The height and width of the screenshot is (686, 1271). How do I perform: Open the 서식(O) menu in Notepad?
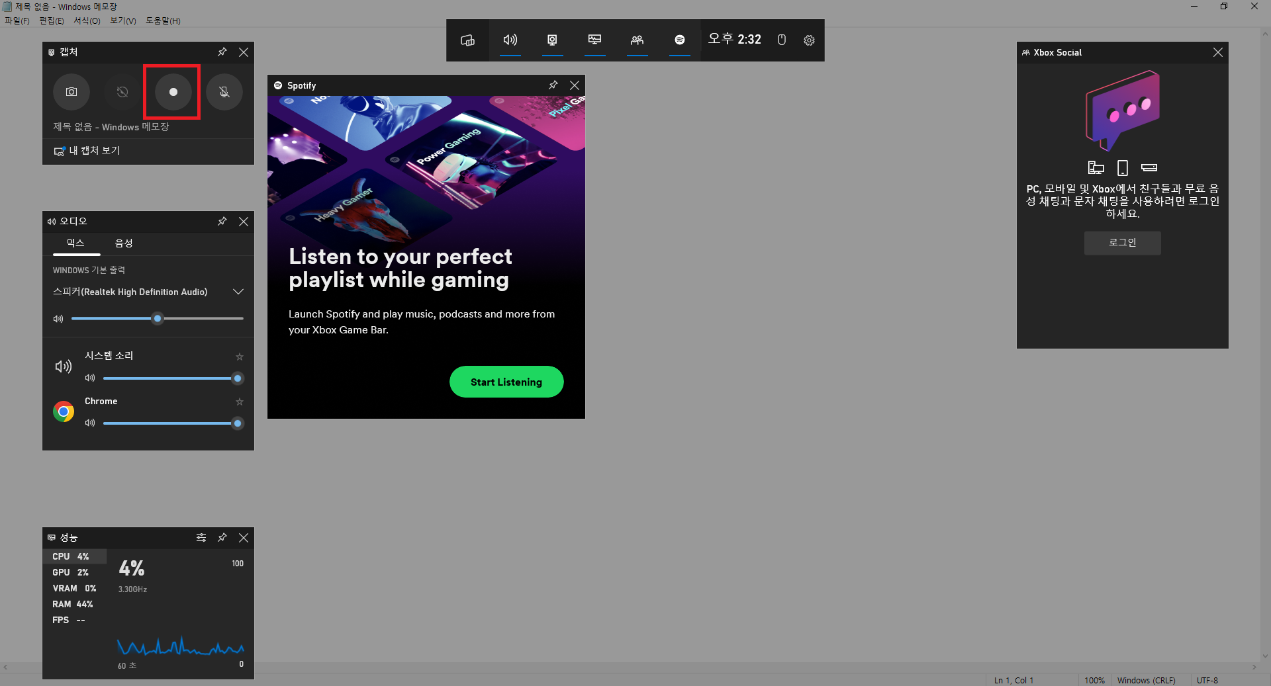pos(87,21)
